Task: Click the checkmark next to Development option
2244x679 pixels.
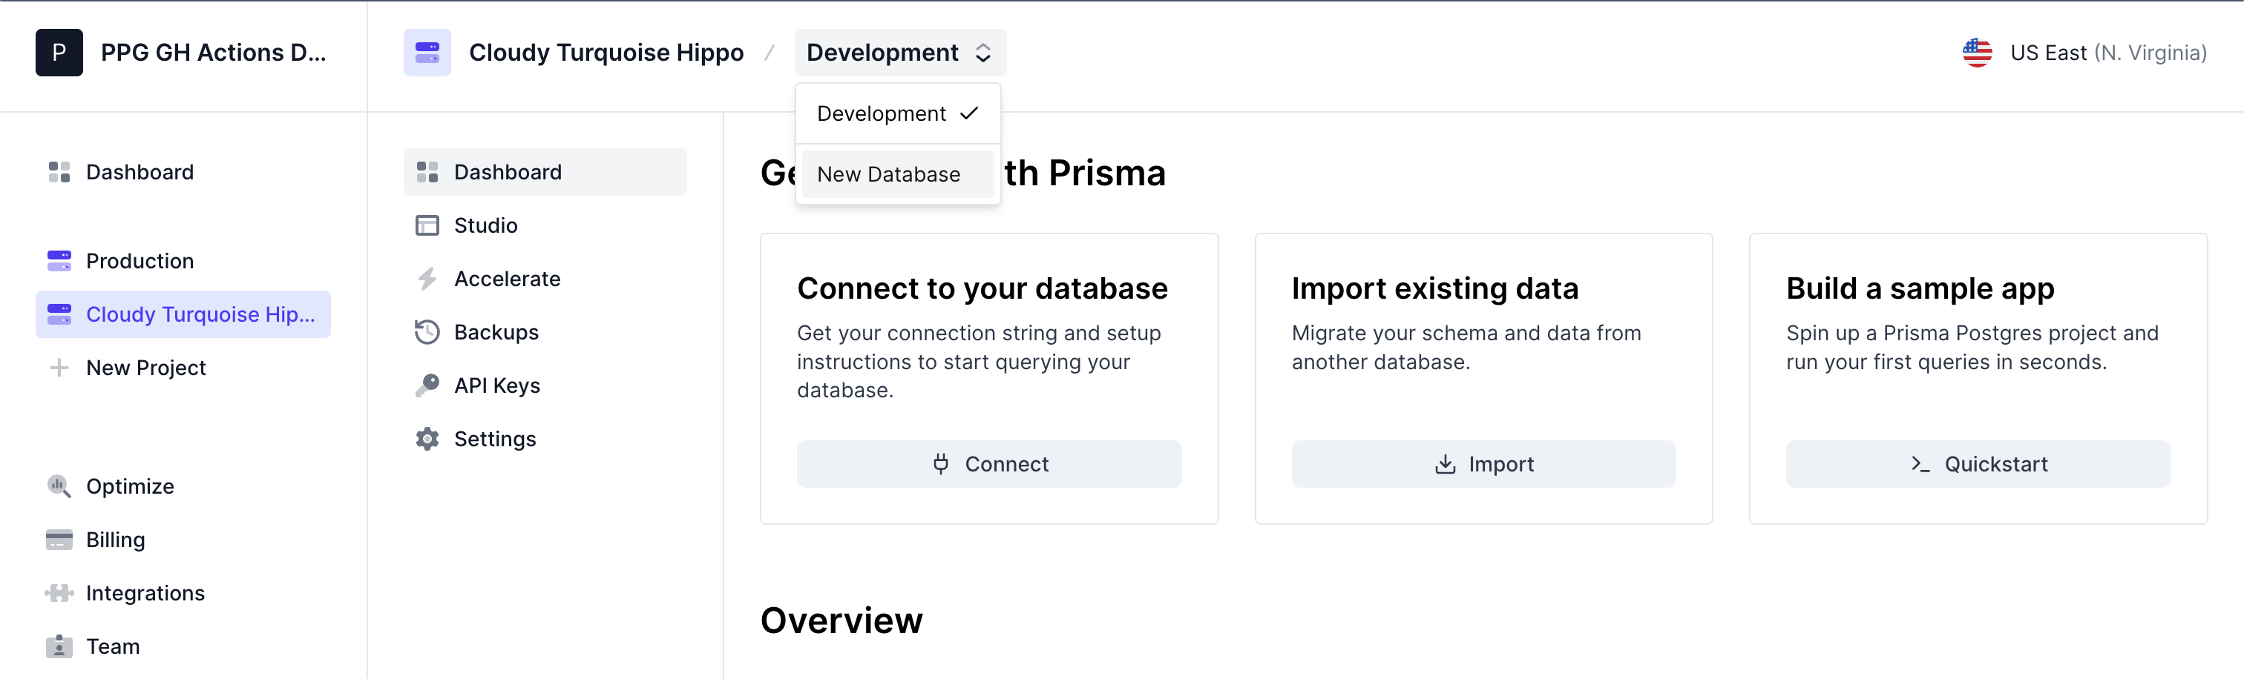Action: tap(970, 113)
